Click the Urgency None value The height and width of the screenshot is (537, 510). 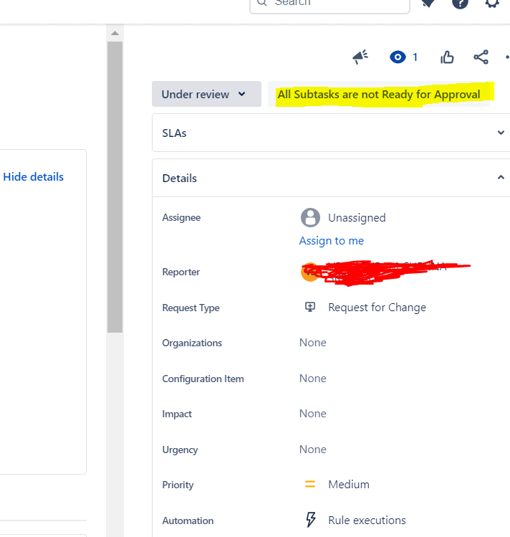pos(312,450)
